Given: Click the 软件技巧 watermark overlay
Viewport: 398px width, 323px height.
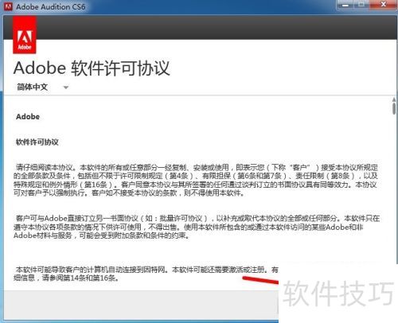Looking at the screenshot, I should 338,294.
